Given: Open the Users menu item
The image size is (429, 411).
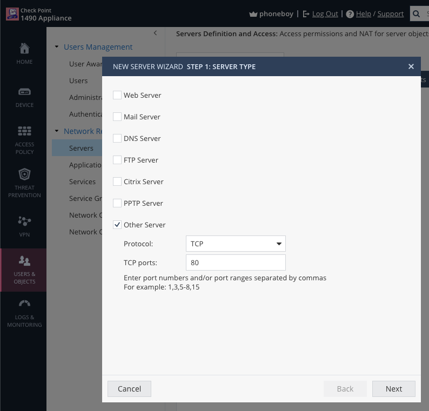Looking at the screenshot, I should (x=78, y=80).
